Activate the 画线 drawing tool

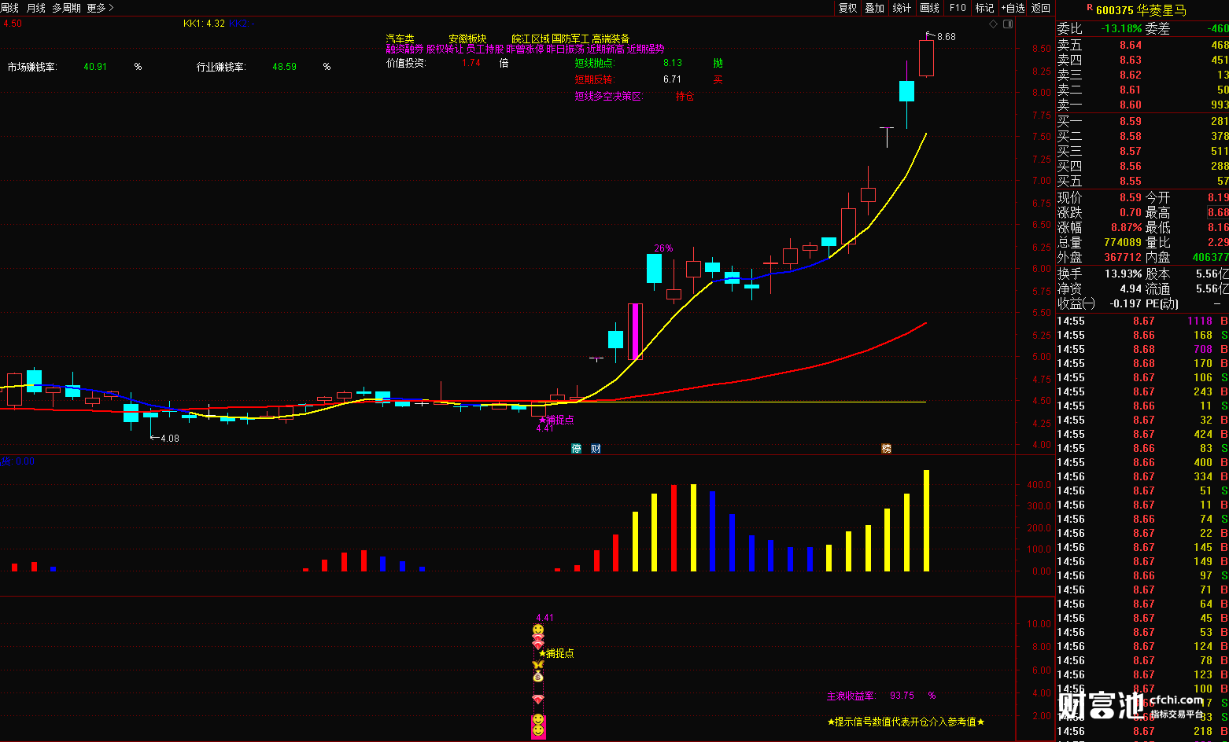click(930, 8)
